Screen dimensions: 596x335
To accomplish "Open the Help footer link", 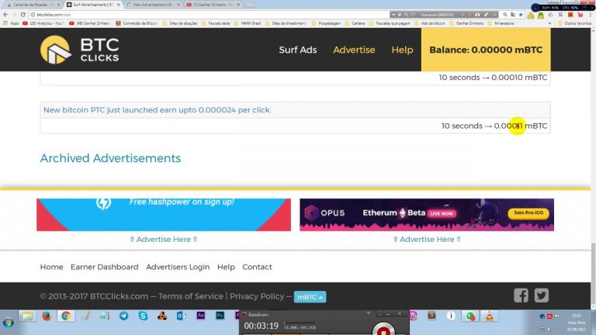I will (x=226, y=267).
